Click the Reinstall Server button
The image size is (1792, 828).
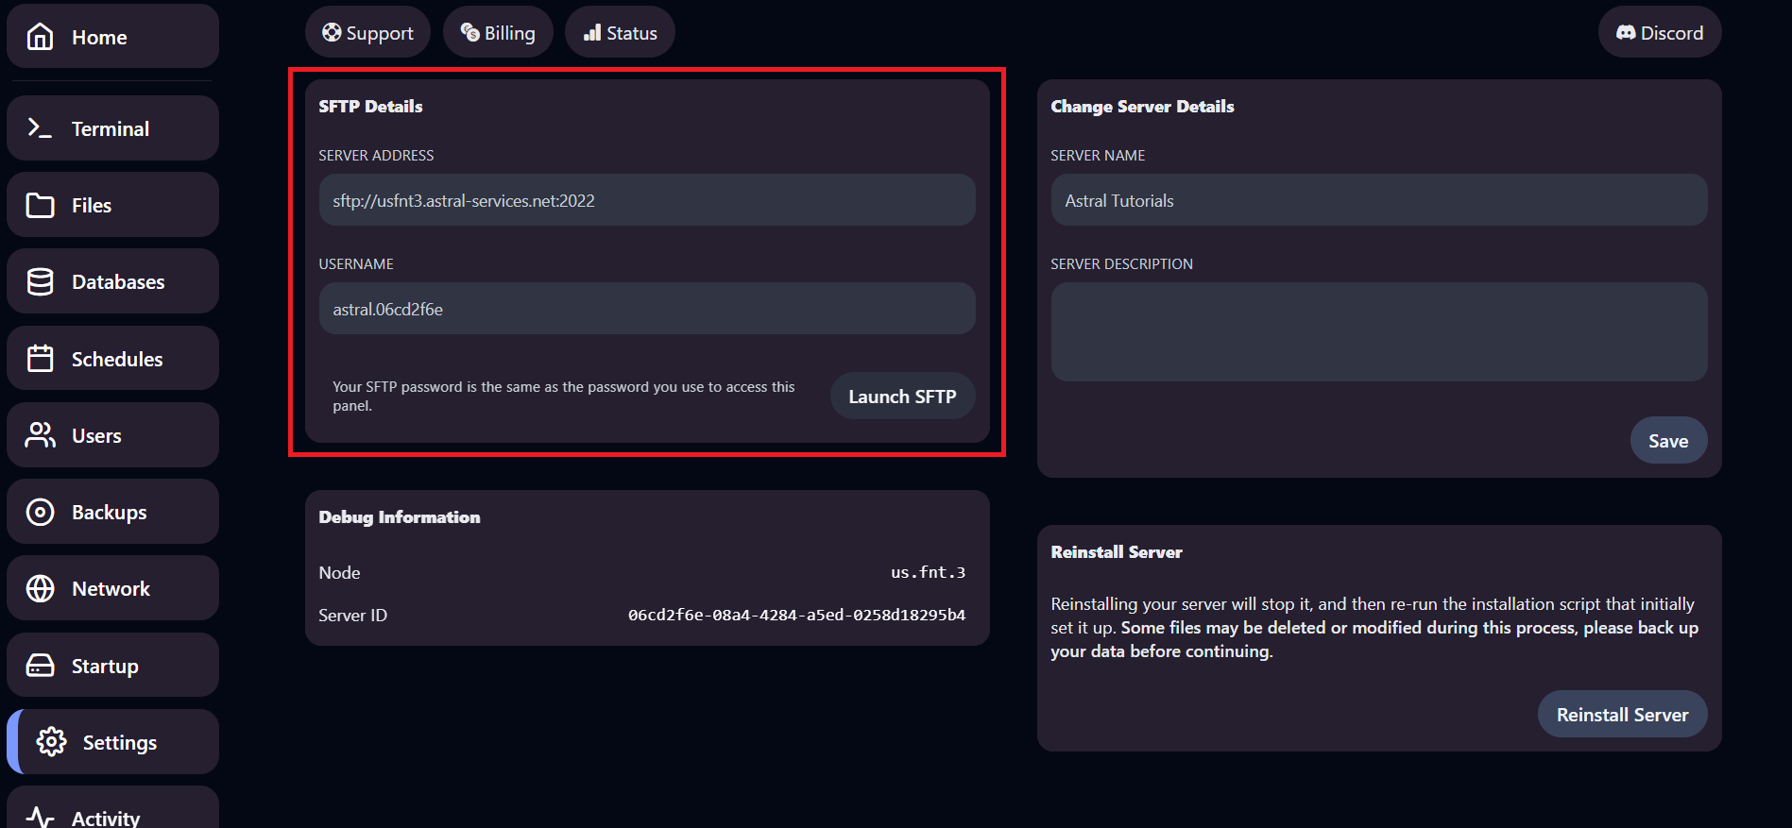pos(1621,715)
